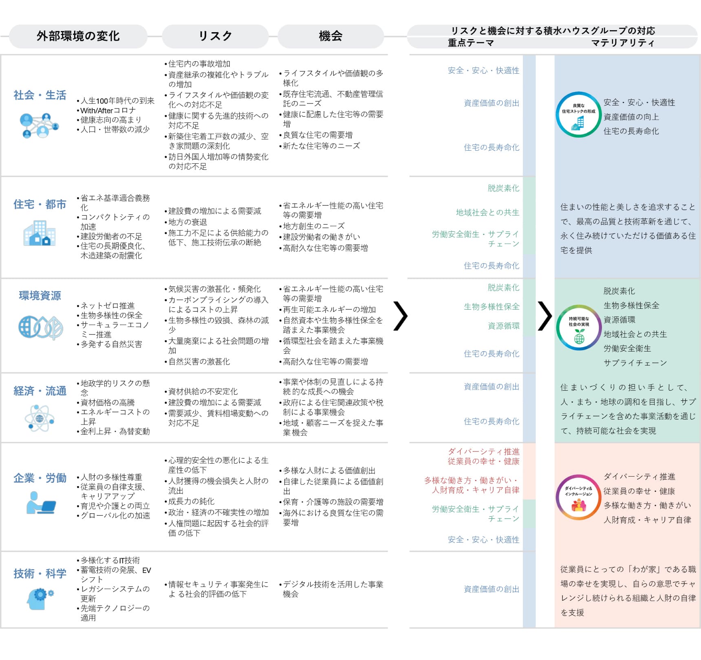701x660 pixels.
Task: Click the 生物多様性保全 theme in the 重点テーマ column
Action: (491, 307)
